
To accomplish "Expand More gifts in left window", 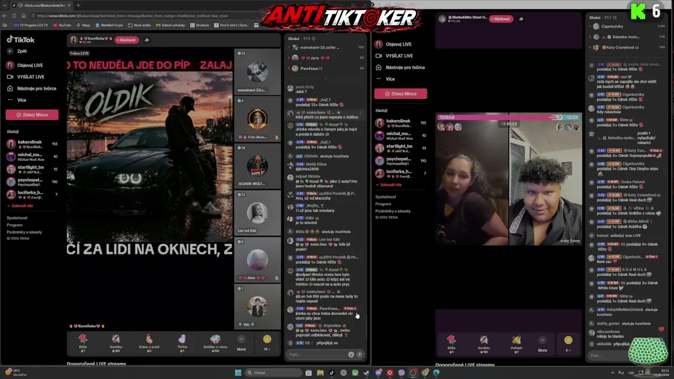I will pyautogui.click(x=241, y=343).
